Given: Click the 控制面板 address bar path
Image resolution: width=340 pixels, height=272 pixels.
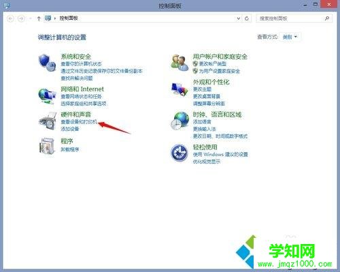Looking at the screenshot, I should (69, 18).
